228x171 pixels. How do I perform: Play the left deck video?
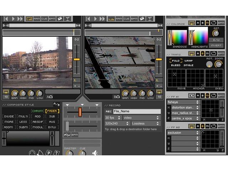[13, 19]
